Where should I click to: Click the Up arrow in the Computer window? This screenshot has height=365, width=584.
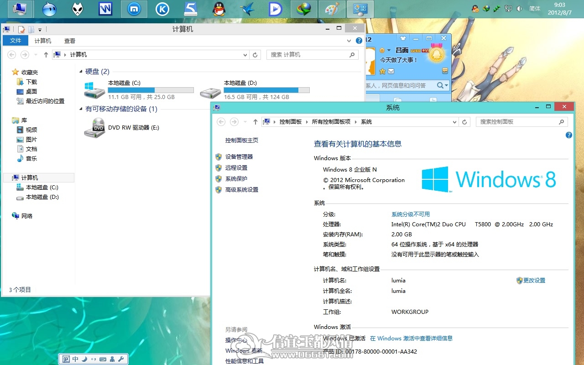(x=46, y=55)
